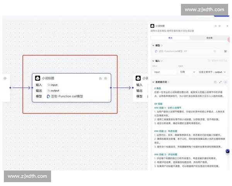
Task: Click the floating round assistant icon at panel edge
Action: [227, 151]
